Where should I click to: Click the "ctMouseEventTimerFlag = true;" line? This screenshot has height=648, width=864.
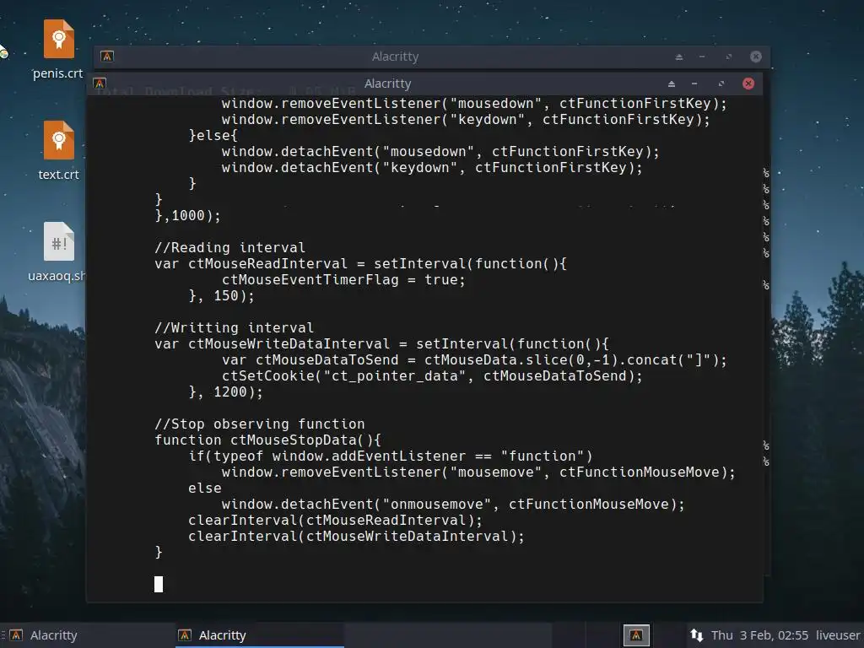[x=343, y=280]
